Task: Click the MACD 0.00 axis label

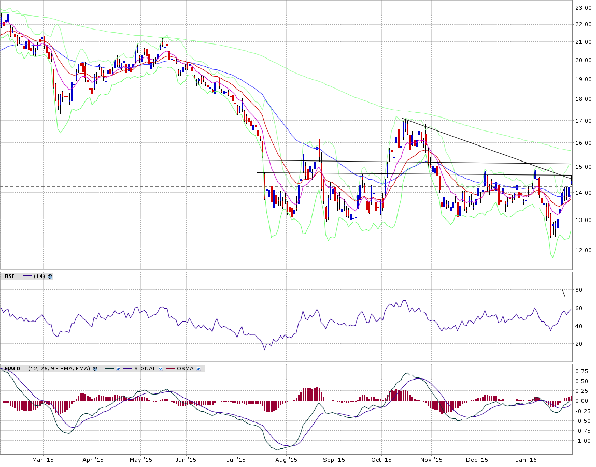Action: click(x=581, y=401)
